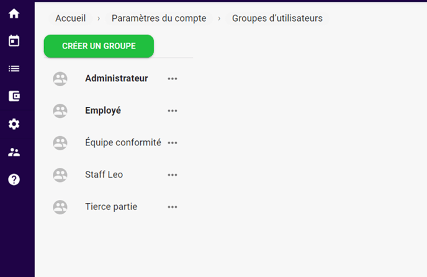Open the settings gear icon
Viewport: 427px width, 277px height.
14,124
